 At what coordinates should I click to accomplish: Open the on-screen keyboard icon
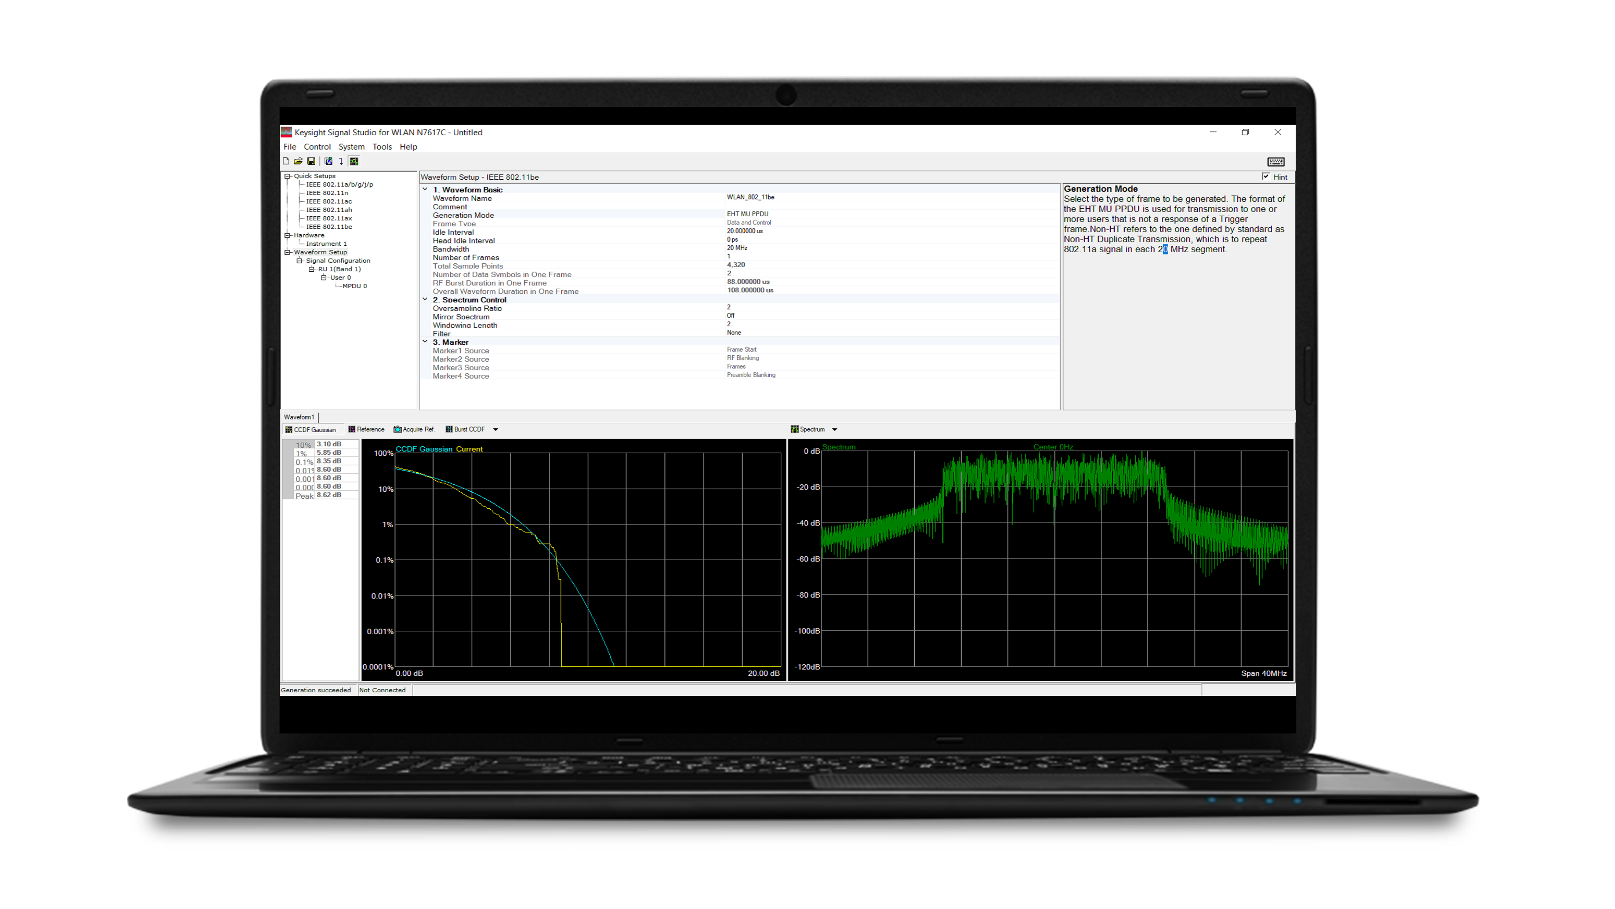coord(1275,162)
